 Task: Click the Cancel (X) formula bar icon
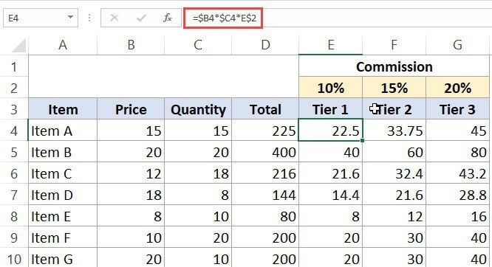point(115,18)
